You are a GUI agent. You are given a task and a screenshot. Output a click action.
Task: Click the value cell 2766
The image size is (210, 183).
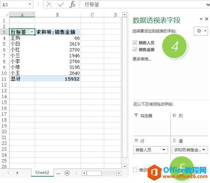(58, 61)
